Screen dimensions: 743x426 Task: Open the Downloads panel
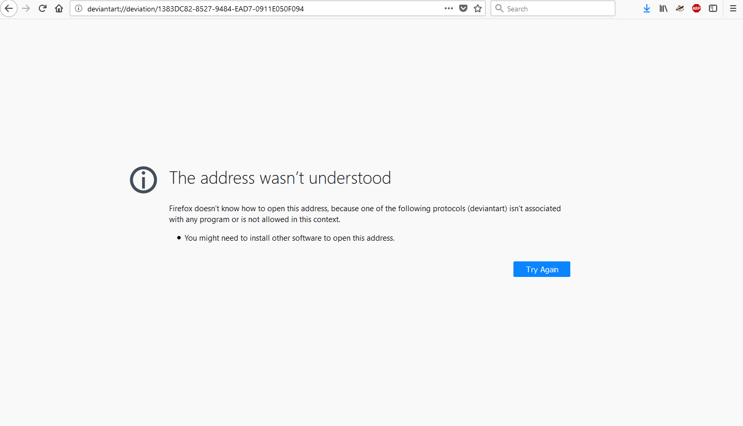tap(647, 8)
